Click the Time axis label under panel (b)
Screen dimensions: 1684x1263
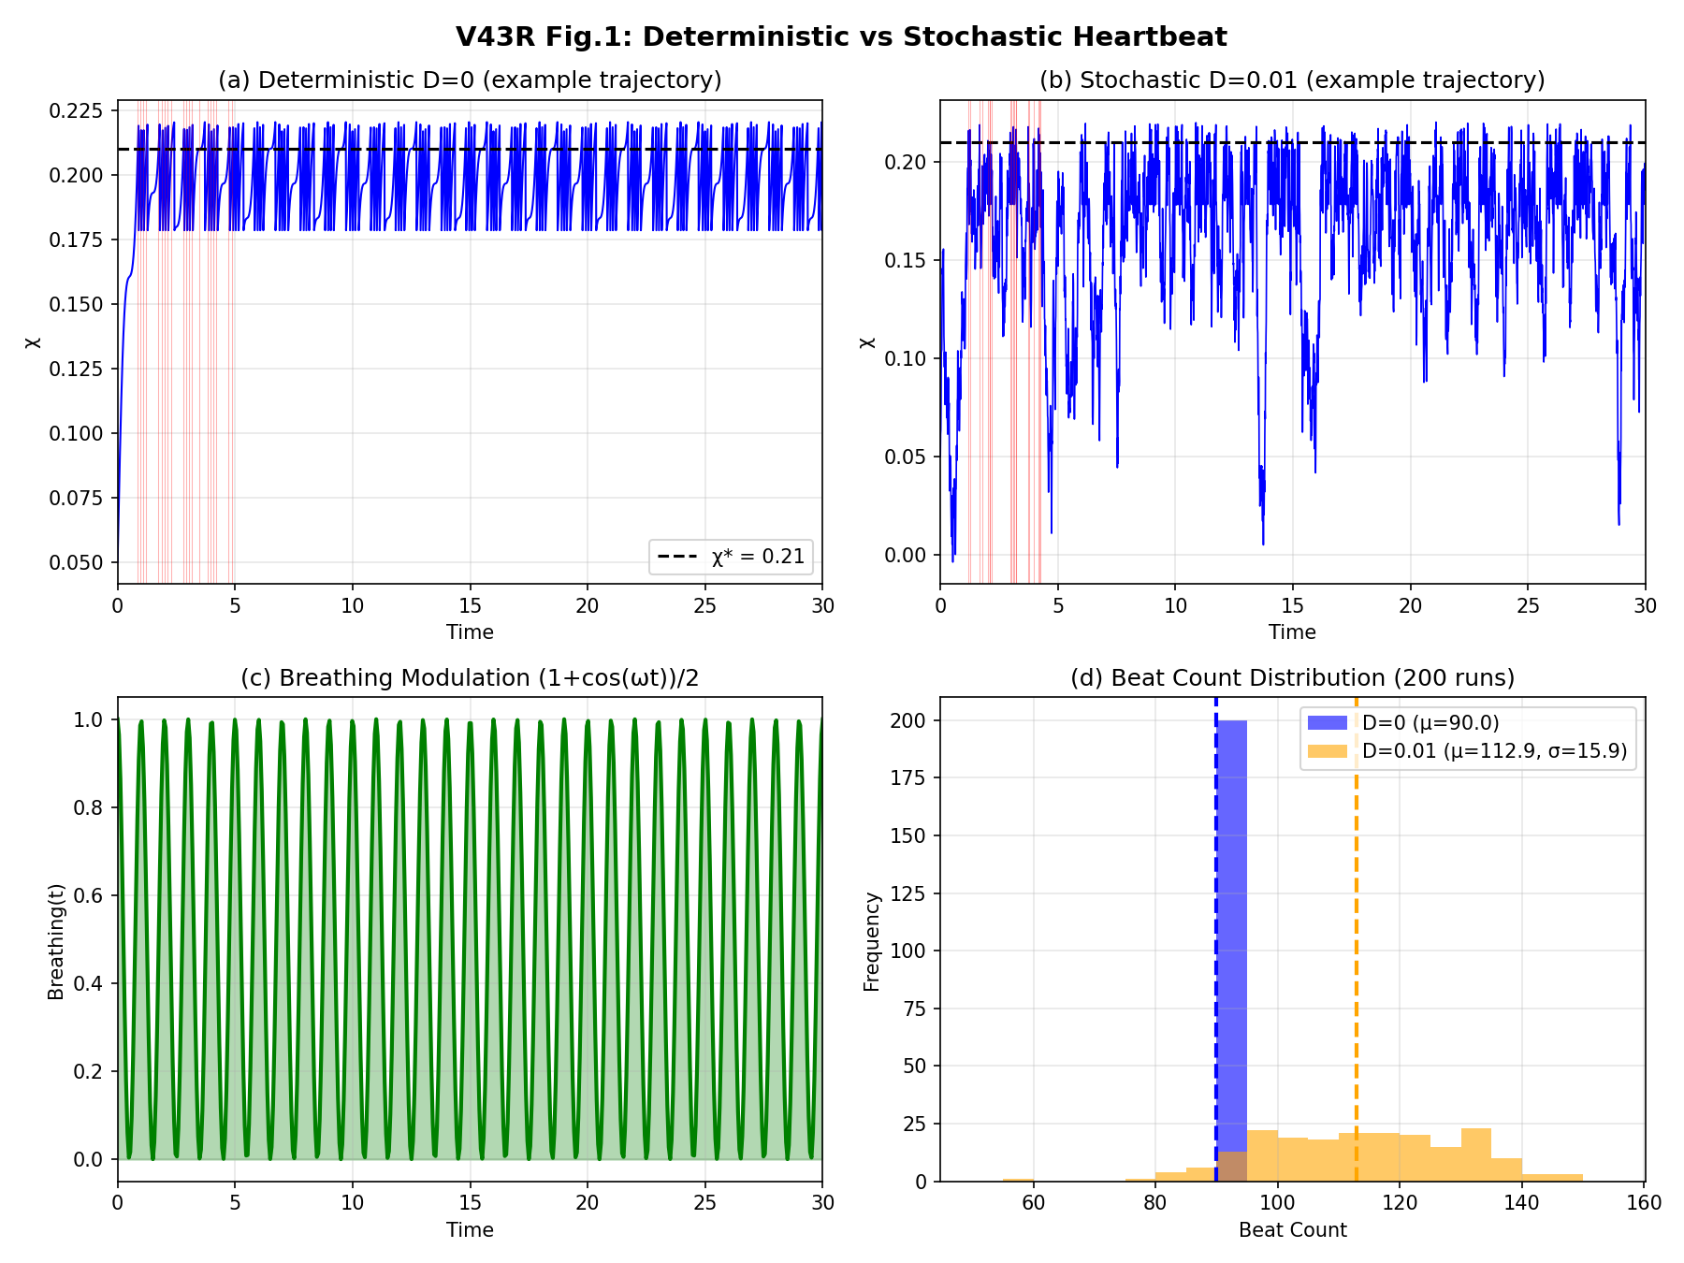click(1292, 632)
